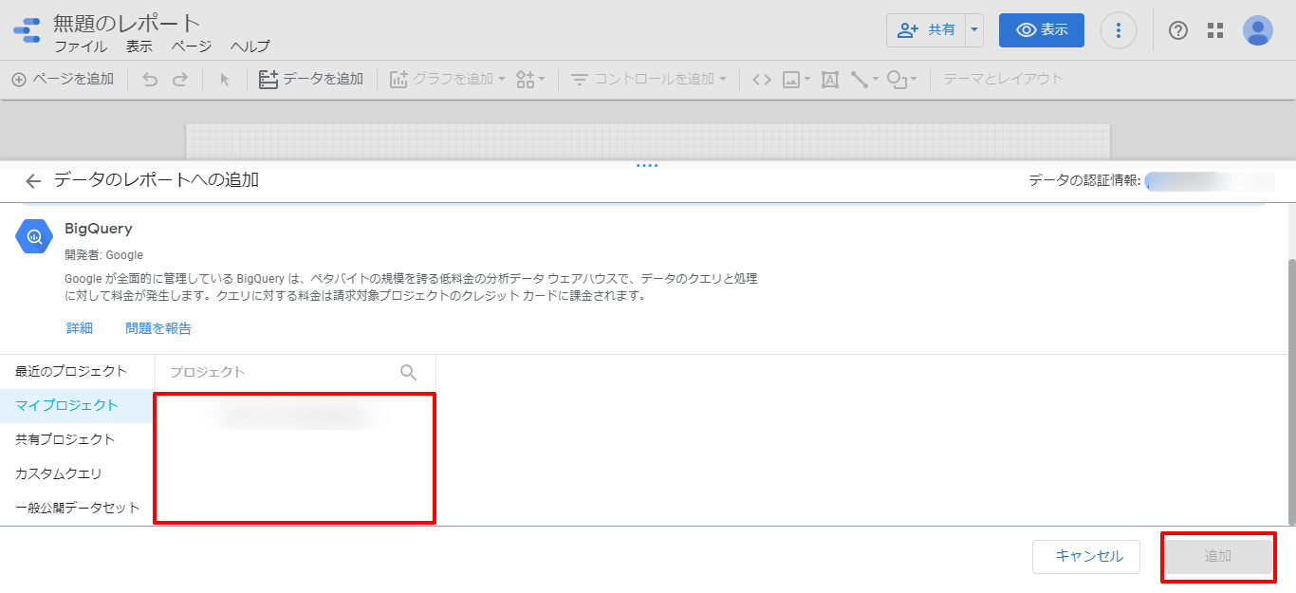Click the プロジェクト search field
This screenshot has height=593, width=1296.
[x=282, y=372]
